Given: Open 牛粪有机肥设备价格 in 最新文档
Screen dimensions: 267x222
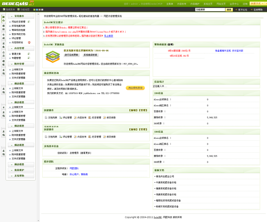Looking at the screenshot, I should 166,182.
